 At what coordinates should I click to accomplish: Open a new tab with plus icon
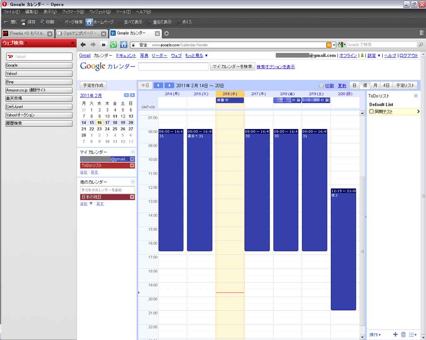pos(166,33)
